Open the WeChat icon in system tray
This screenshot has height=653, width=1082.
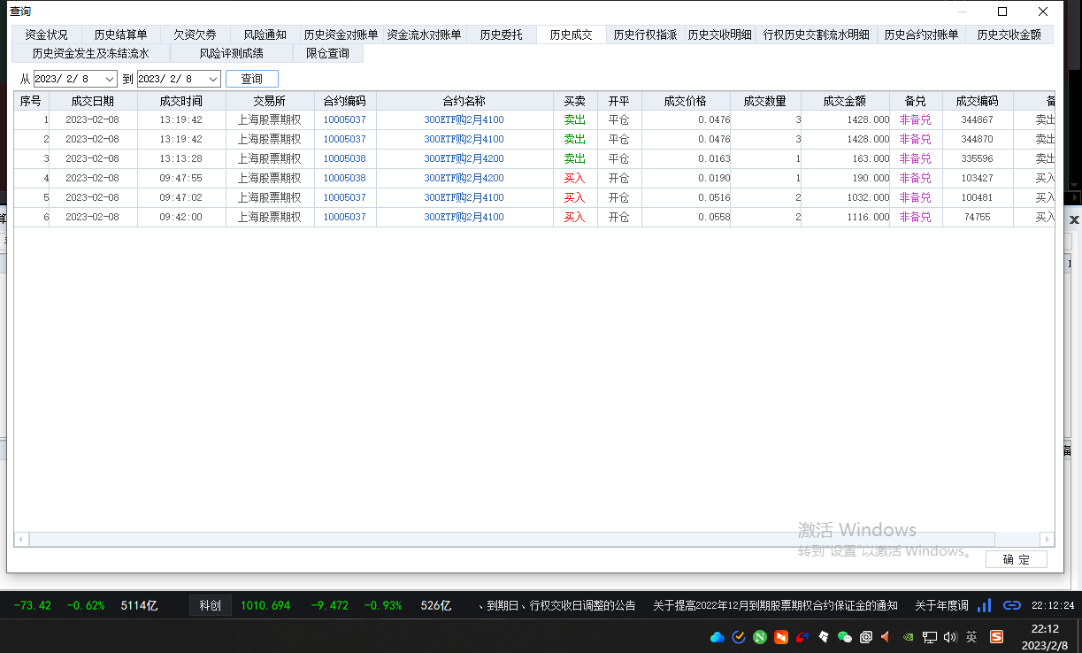pos(844,636)
